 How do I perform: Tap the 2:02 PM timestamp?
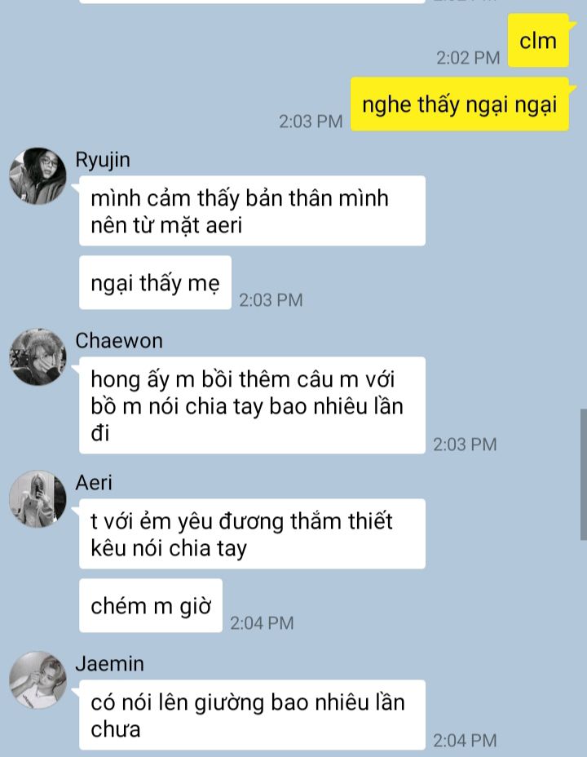click(468, 58)
